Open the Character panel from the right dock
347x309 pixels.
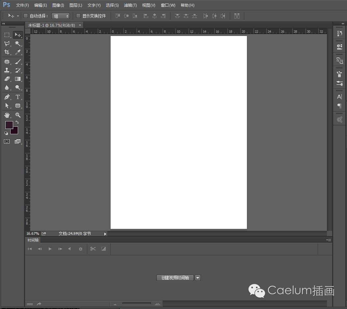(x=339, y=97)
